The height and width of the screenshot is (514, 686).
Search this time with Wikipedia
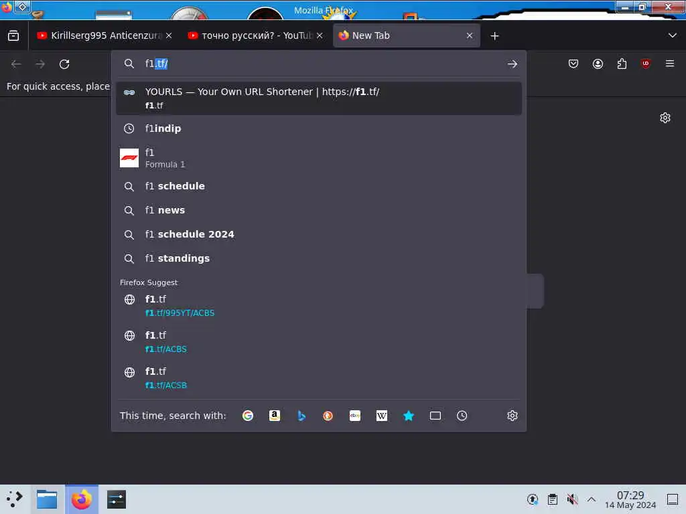coord(381,416)
